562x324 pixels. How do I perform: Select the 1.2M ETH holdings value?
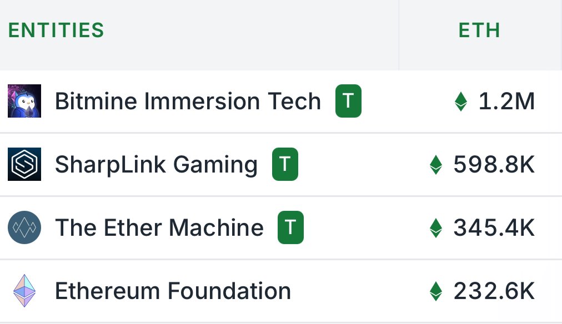506,102
